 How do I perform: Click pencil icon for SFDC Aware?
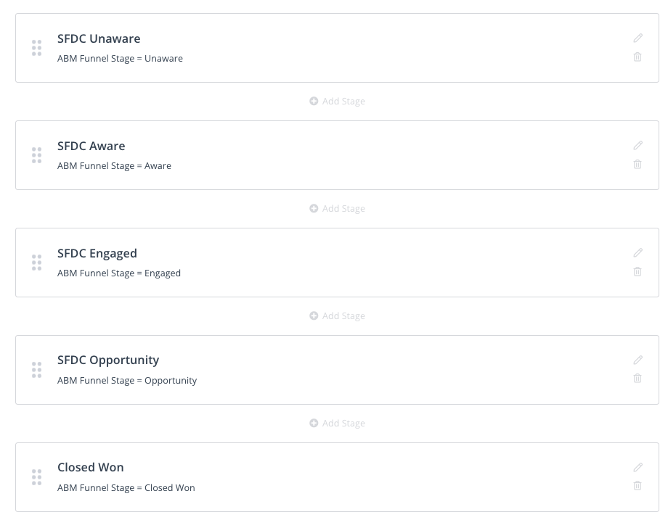[638, 146]
